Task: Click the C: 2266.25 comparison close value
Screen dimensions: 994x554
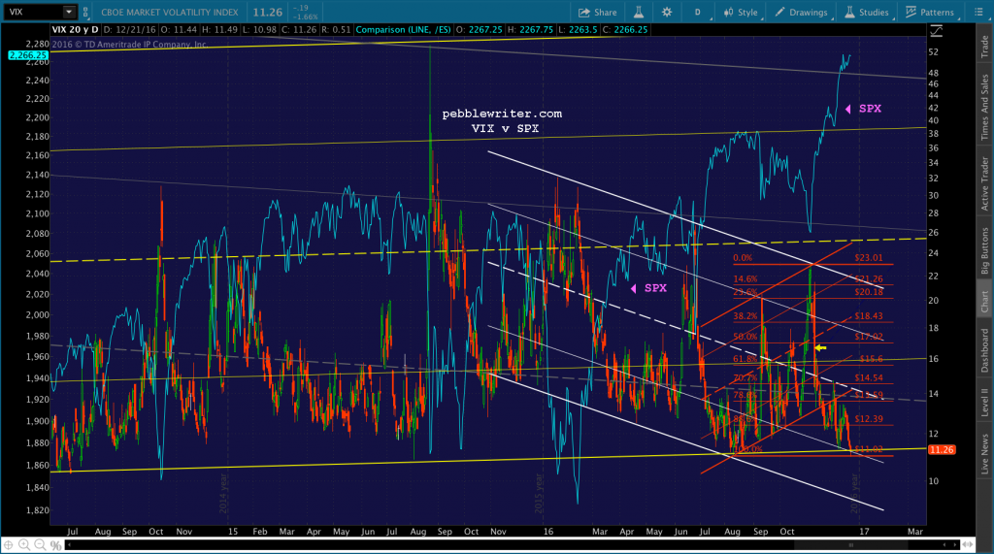Action: click(625, 30)
